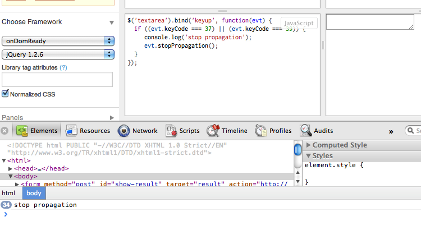Viewport: 421px width, 230px height.
Task: Select the DOCTYPE line in DOM tree
Action: coord(117,149)
